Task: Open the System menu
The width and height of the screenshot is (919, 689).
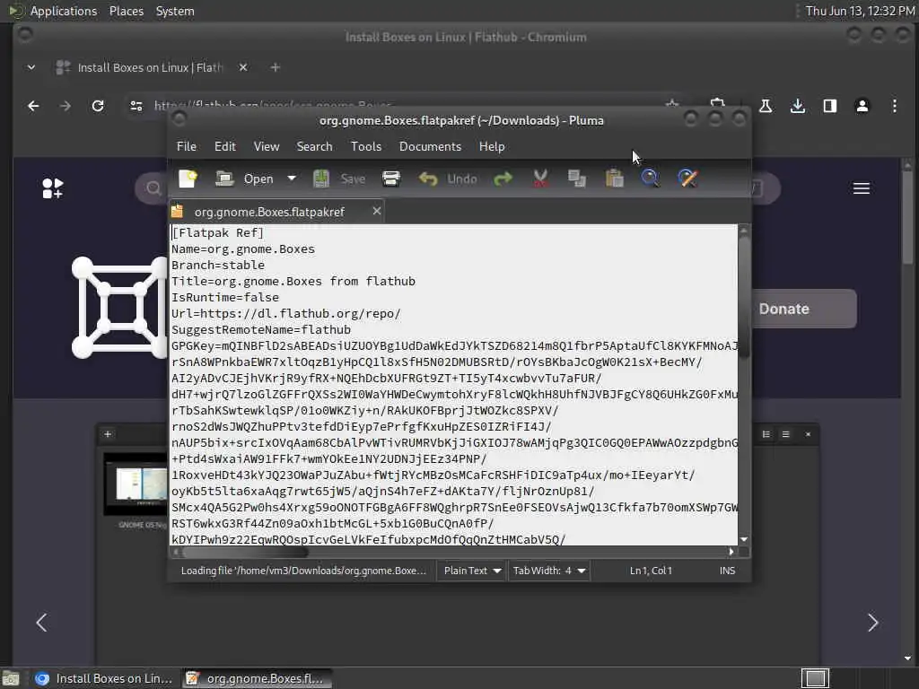Action: (x=175, y=11)
